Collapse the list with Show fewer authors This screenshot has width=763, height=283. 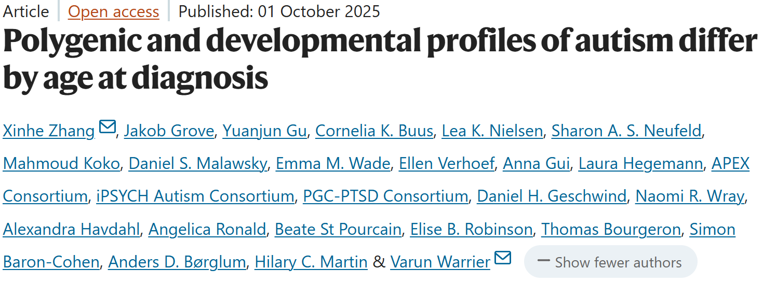point(610,262)
